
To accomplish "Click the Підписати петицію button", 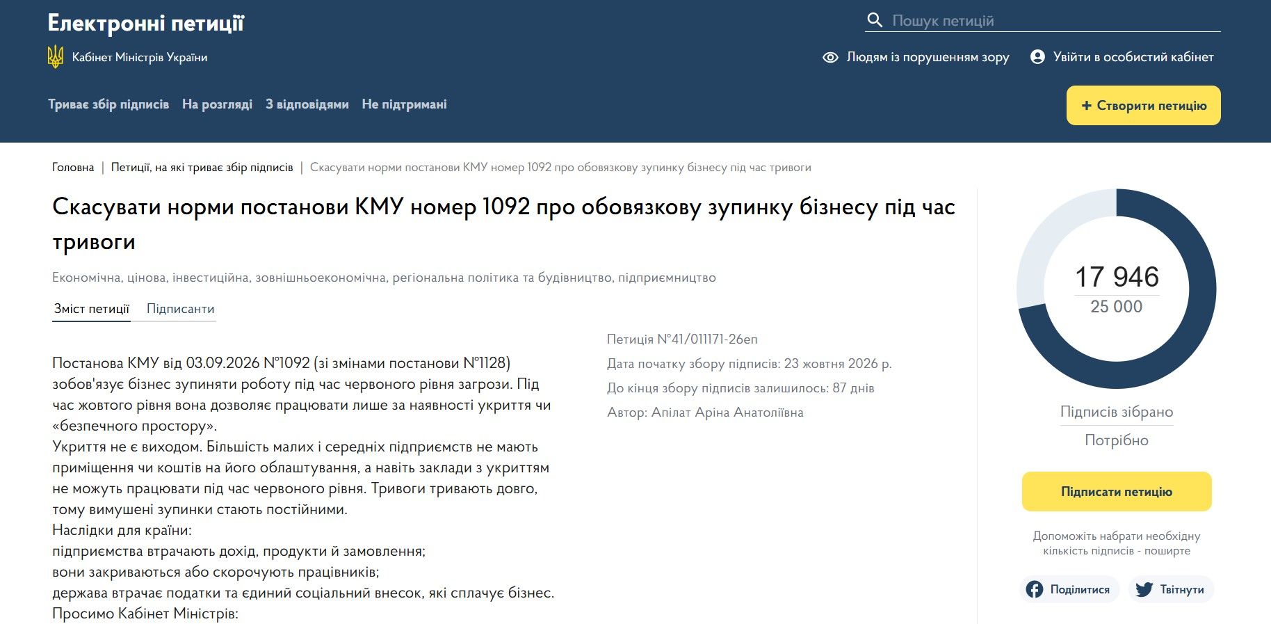I will [x=1117, y=492].
